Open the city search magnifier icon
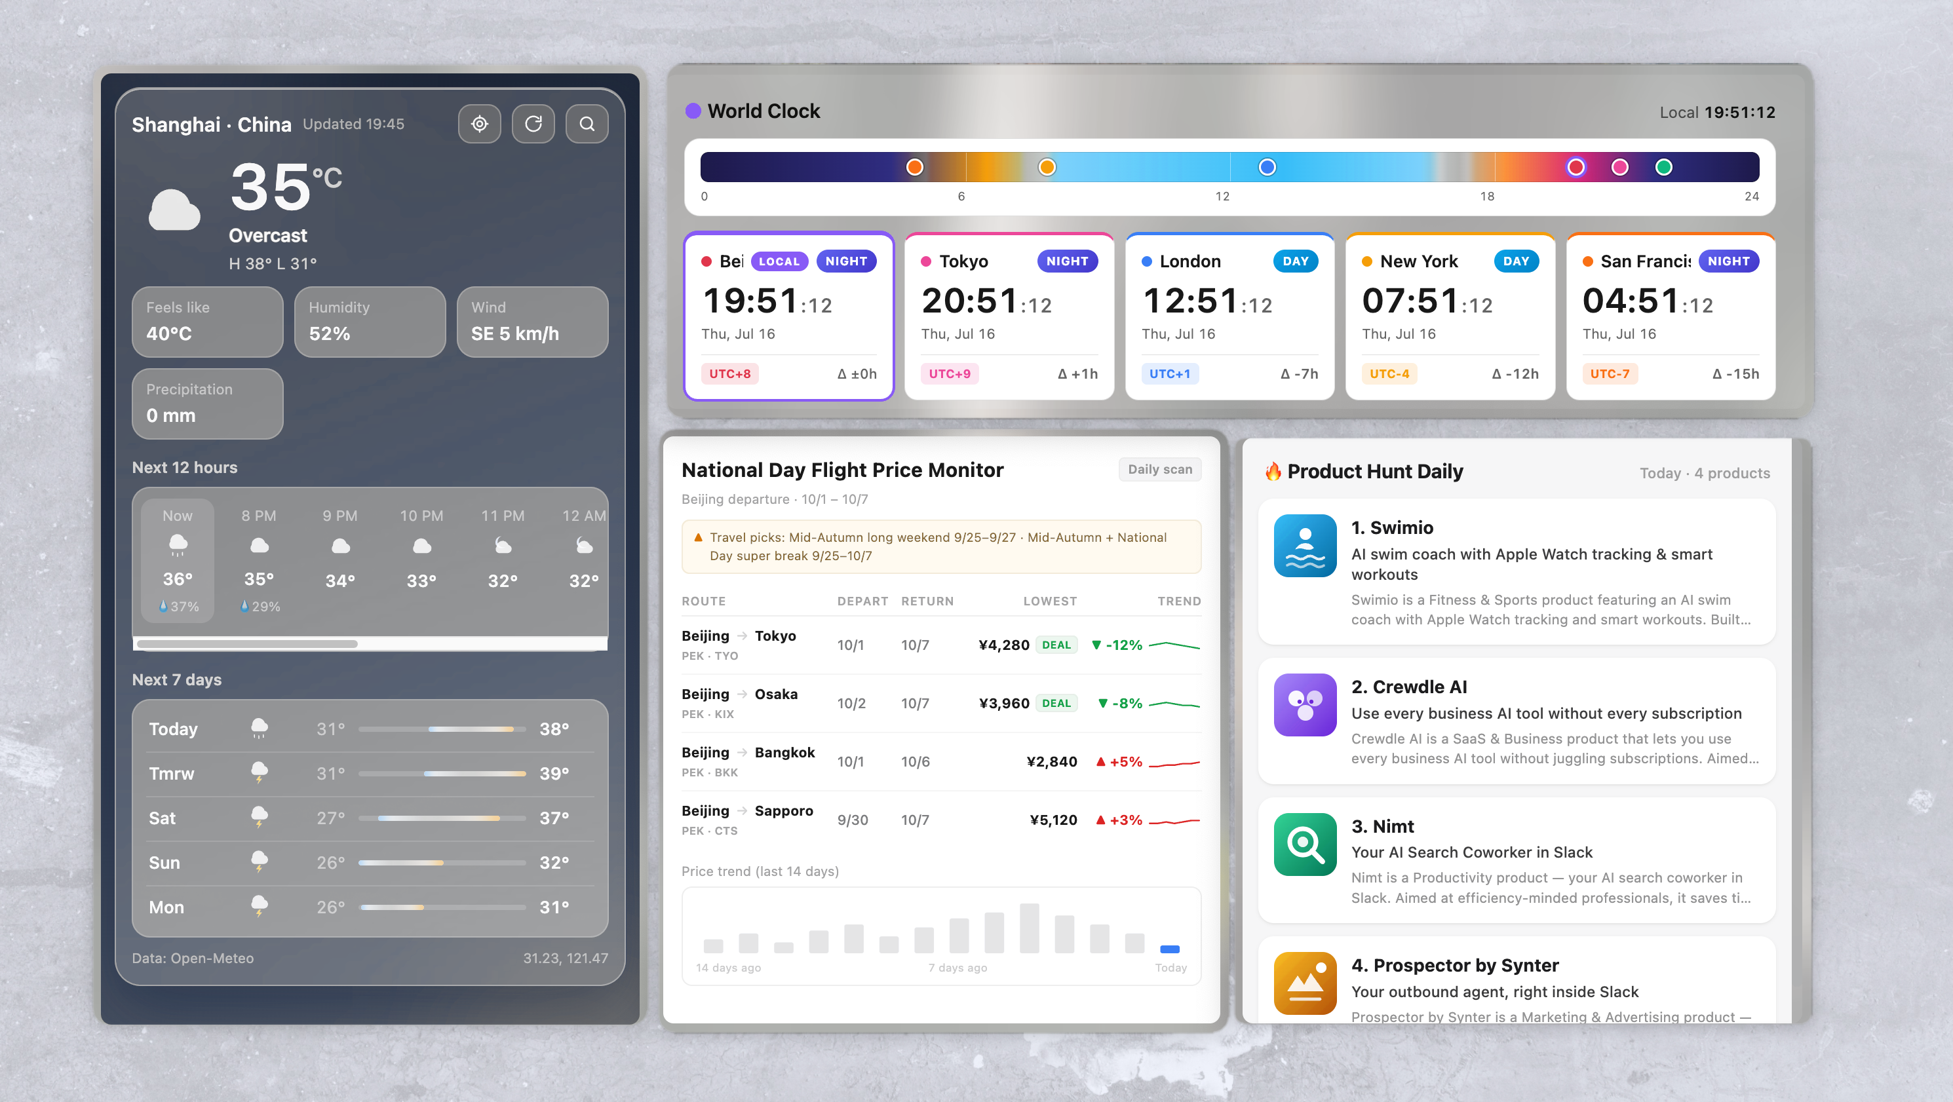Screen dimensions: 1953x1102 (x=587, y=124)
